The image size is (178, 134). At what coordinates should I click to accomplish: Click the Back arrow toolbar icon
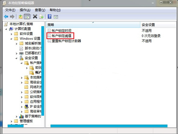point(6,17)
